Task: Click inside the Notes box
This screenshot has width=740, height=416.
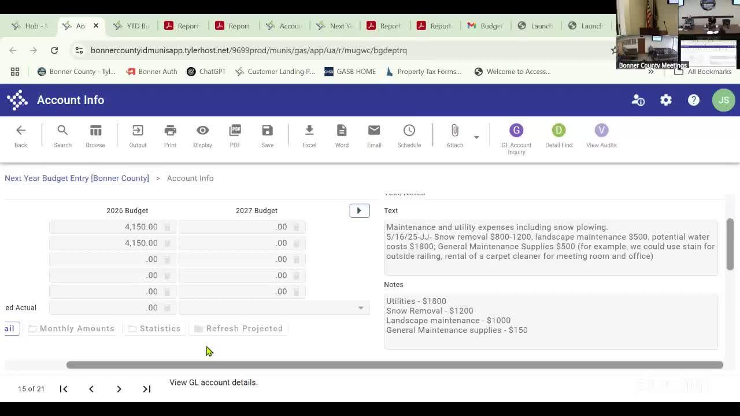Action: tap(551, 321)
